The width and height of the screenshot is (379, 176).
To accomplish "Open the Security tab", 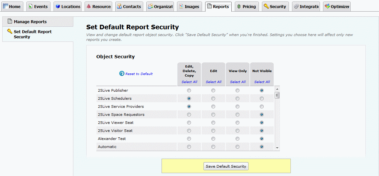I will coord(276,6).
